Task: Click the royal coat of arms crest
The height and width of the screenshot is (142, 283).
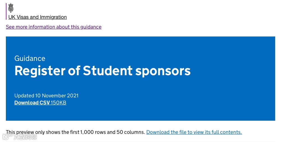Action: point(11,8)
